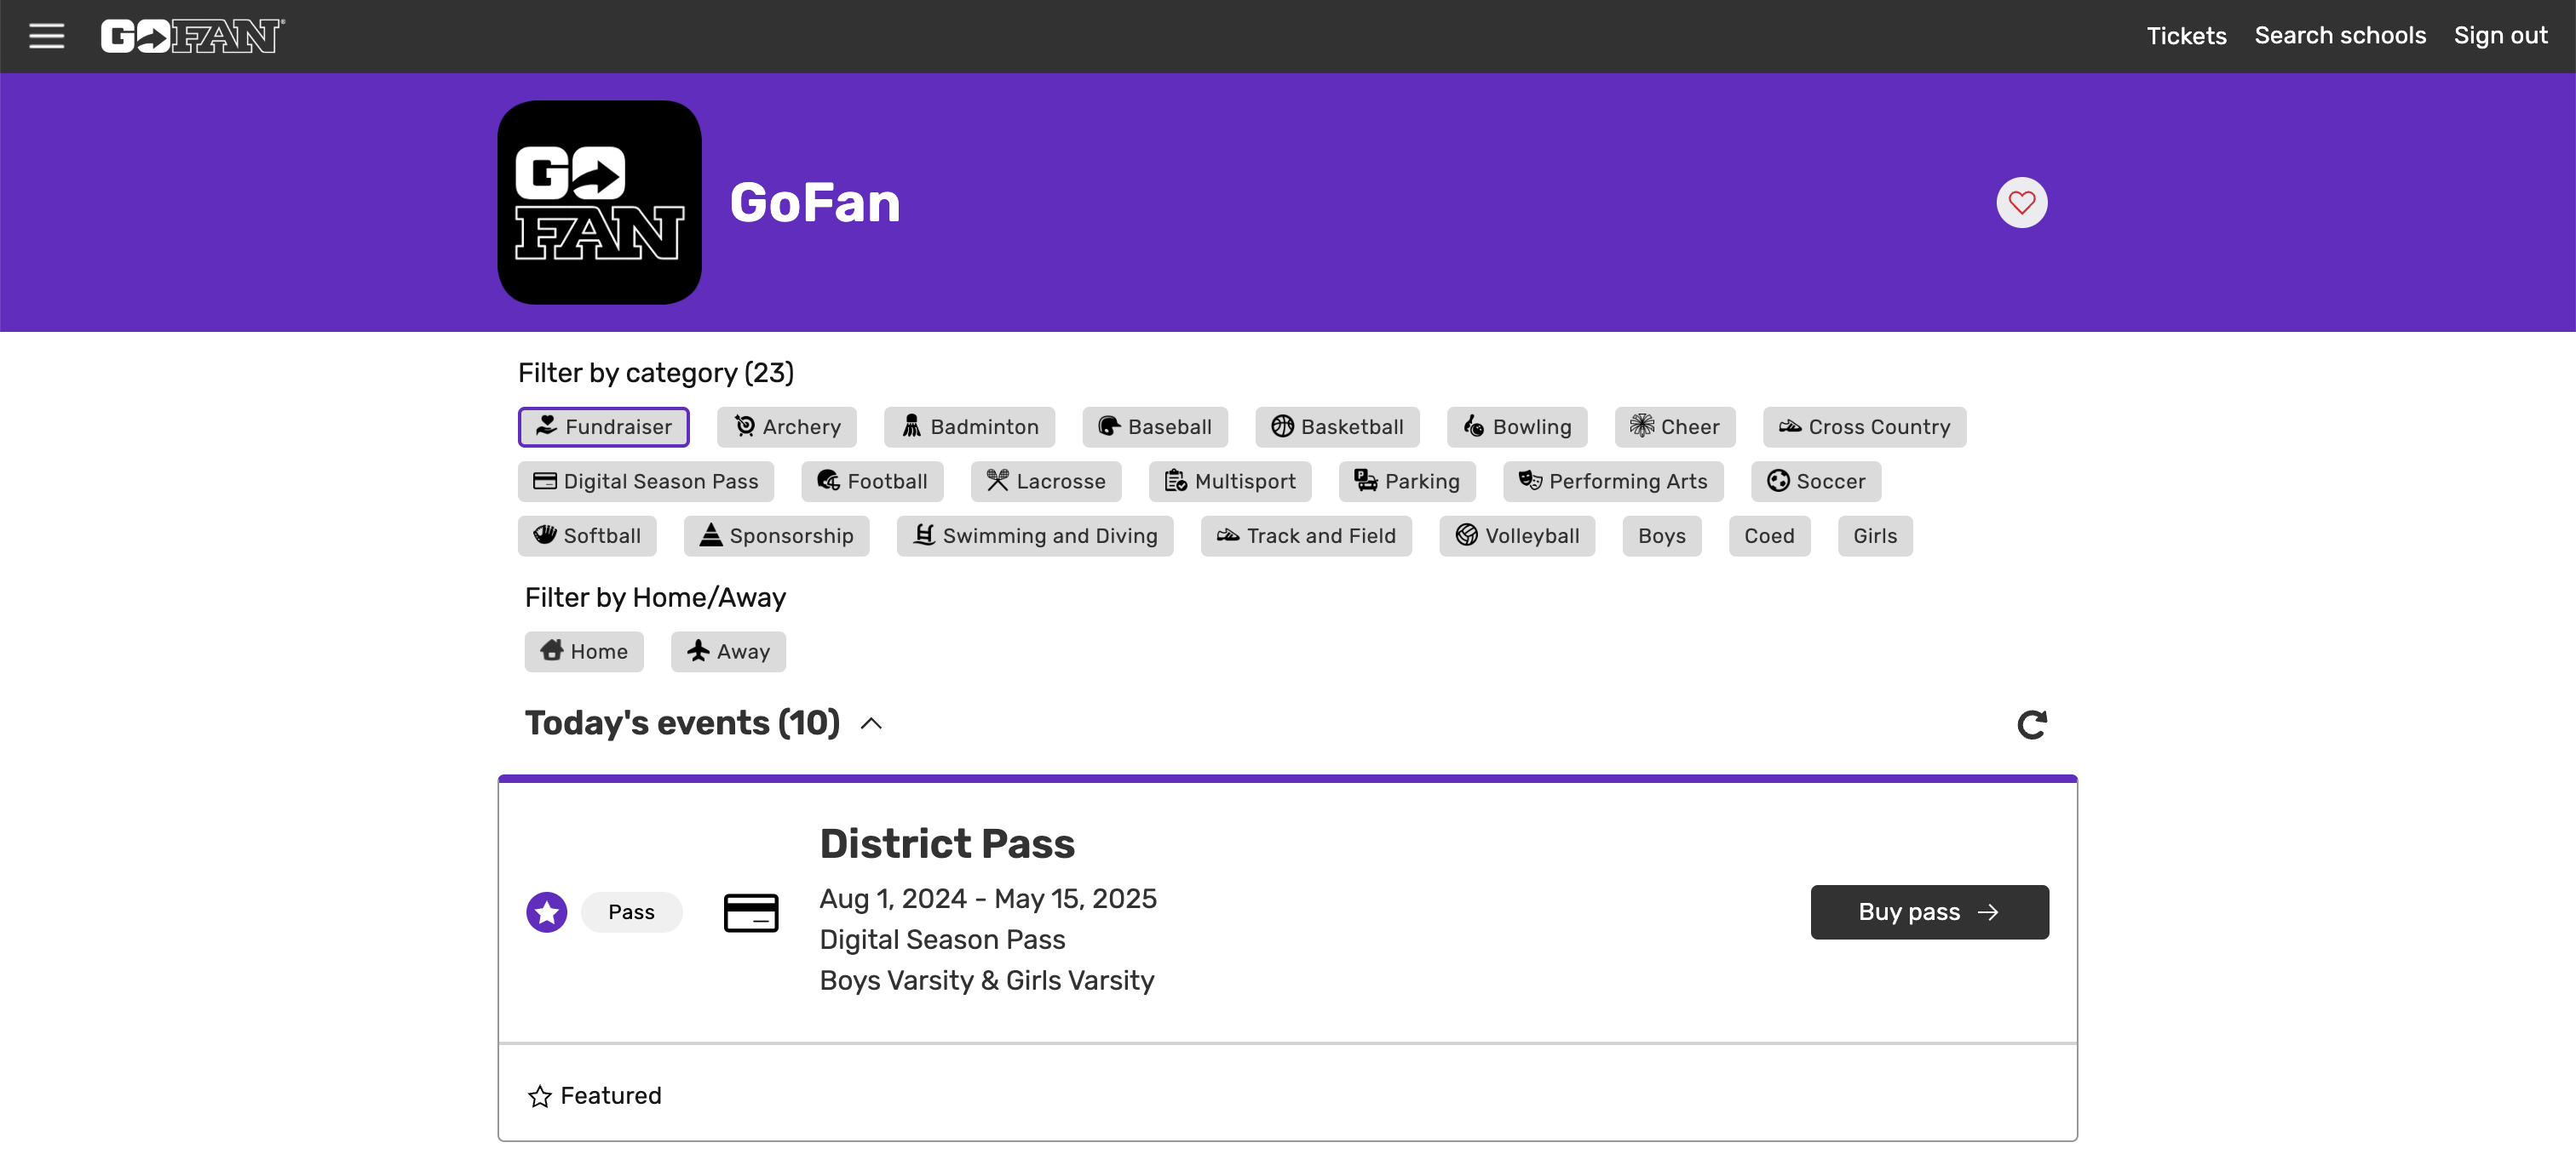Click the GoFan school profile picture
The image size is (2576, 1154).
599,203
